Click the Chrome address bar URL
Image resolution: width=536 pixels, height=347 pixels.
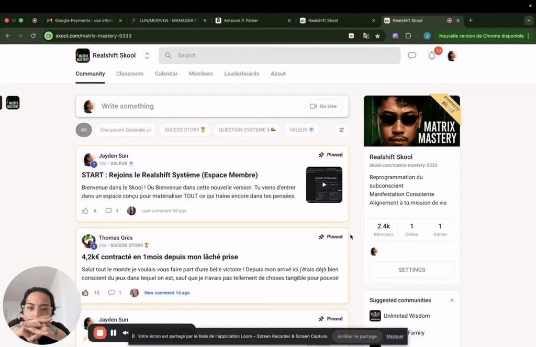(93, 36)
